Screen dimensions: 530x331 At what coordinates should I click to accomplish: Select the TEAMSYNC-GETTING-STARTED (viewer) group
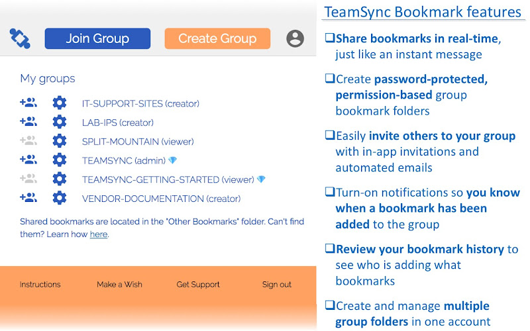(x=168, y=179)
